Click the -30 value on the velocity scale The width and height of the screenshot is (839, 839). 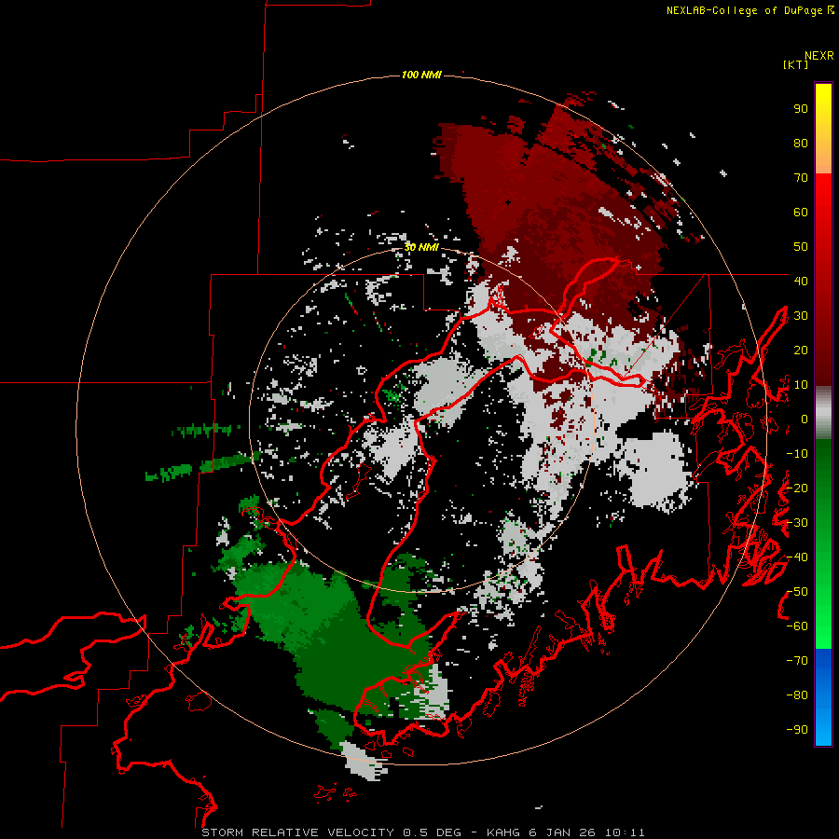[797, 523]
